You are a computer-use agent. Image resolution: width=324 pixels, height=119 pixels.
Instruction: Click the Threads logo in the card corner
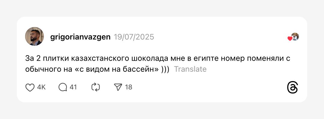click(x=292, y=88)
